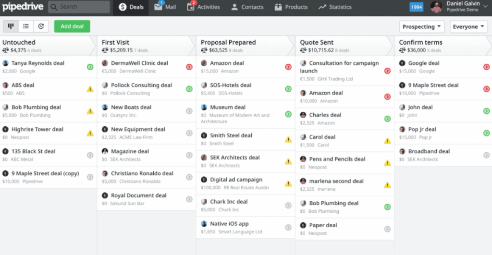Open the Carol deal card

tap(344, 141)
